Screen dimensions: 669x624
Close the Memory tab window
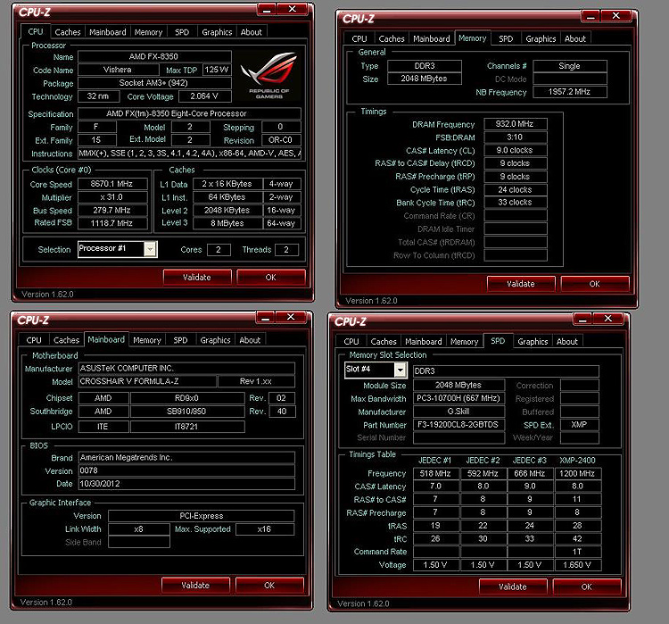click(x=616, y=16)
